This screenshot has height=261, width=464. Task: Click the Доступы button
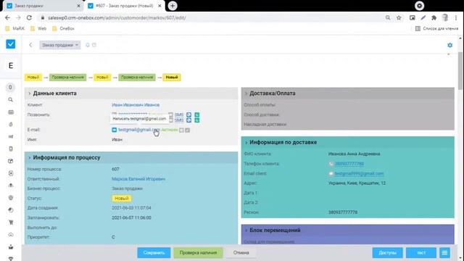coord(387,253)
